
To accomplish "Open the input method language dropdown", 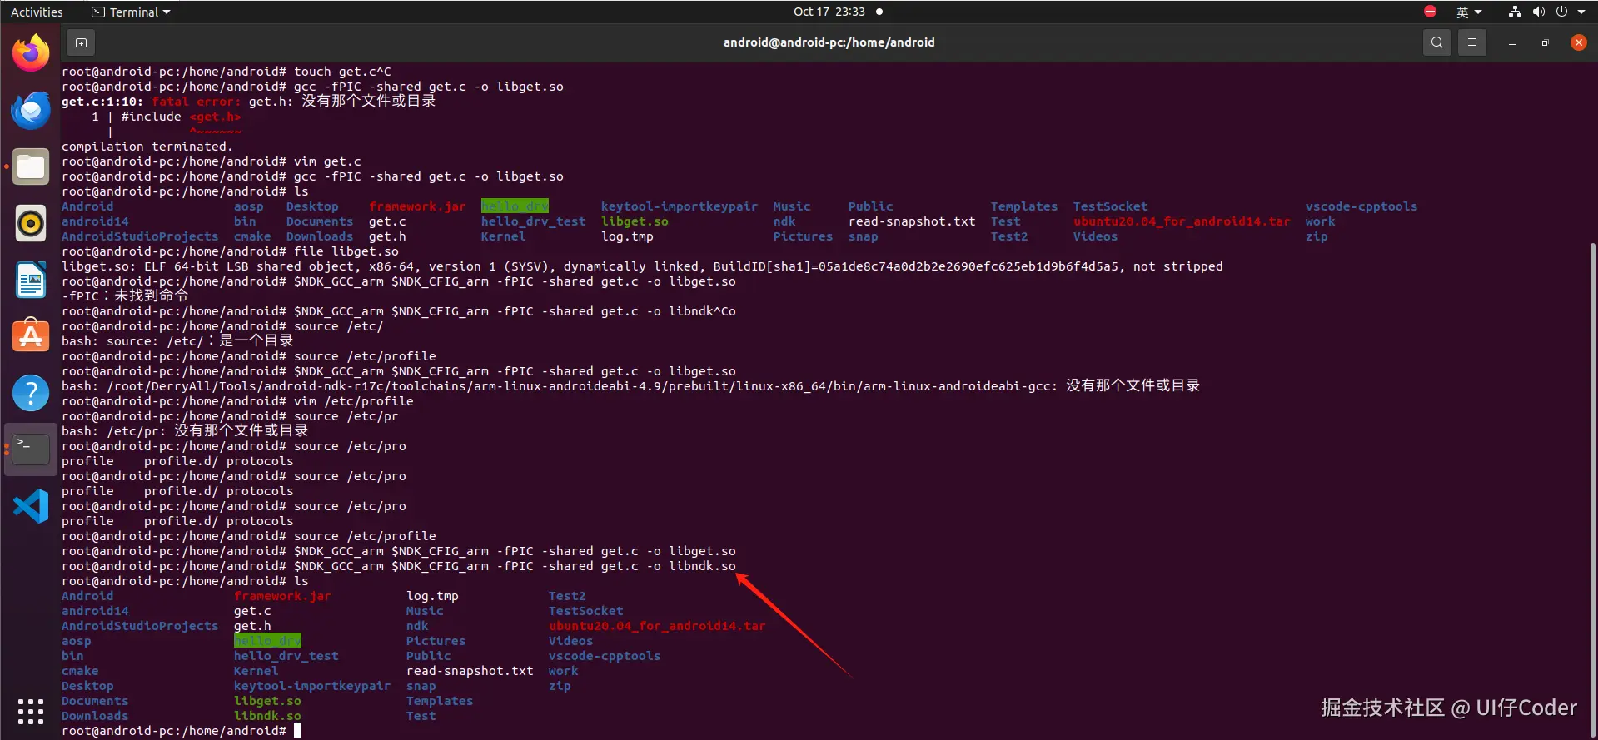I will pos(1469,12).
